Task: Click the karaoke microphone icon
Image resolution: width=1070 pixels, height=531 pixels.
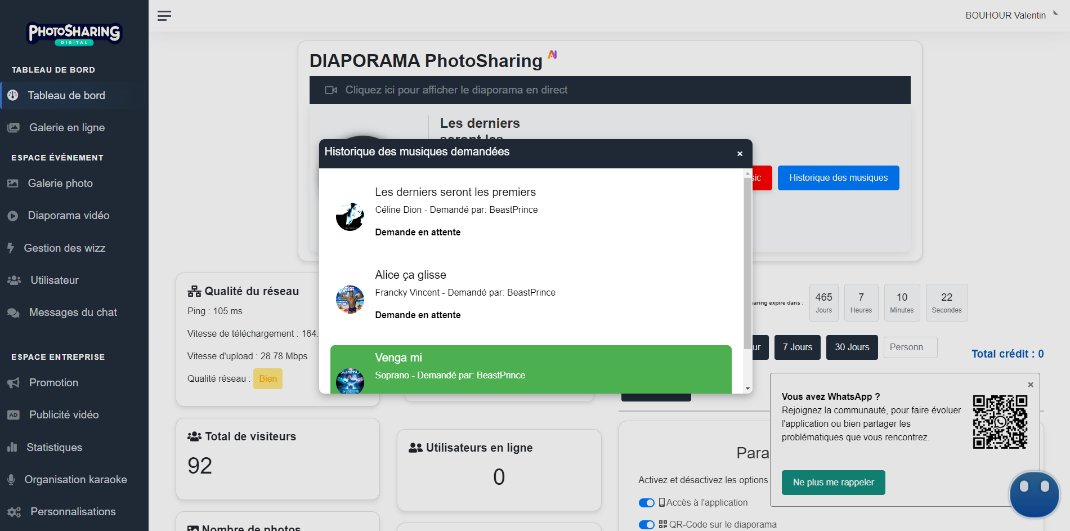Action: pos(11,480)
